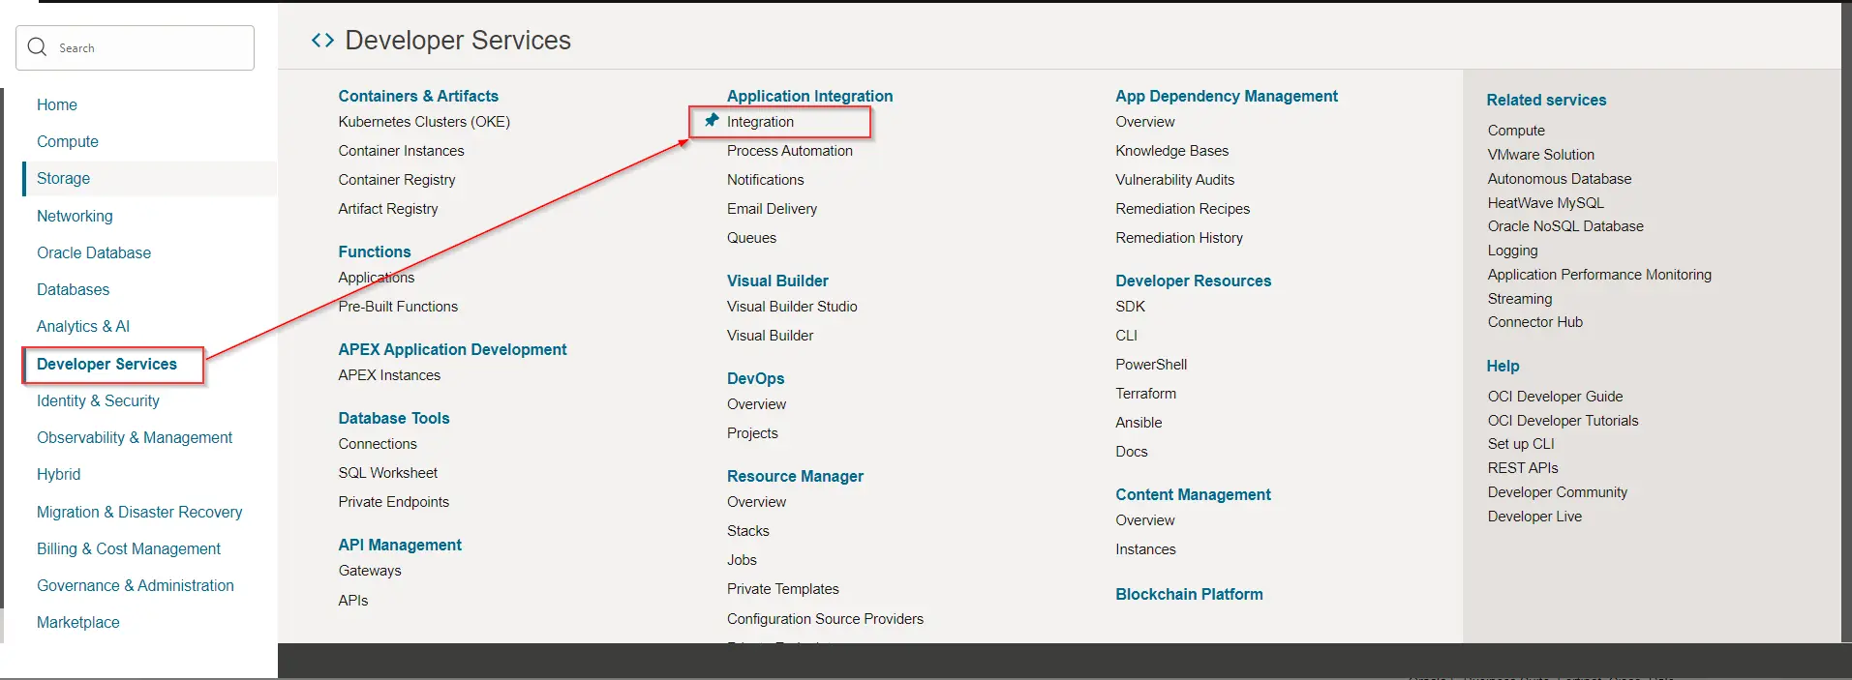
Task: Click the search magnifier icon
Action: 38,47
